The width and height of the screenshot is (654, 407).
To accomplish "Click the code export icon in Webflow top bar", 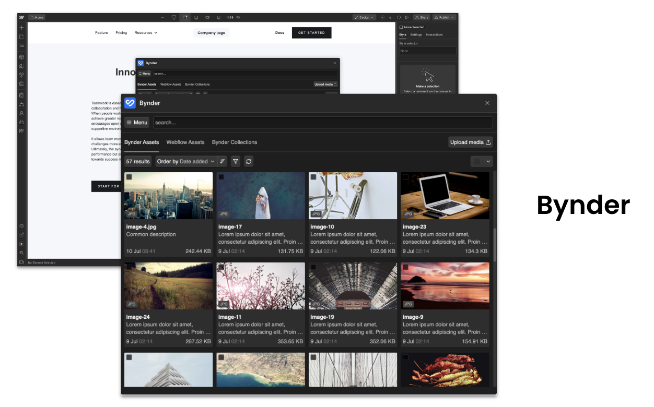I will click(391, 17).
